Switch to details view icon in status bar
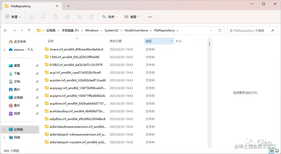 (x=272, y=151)
